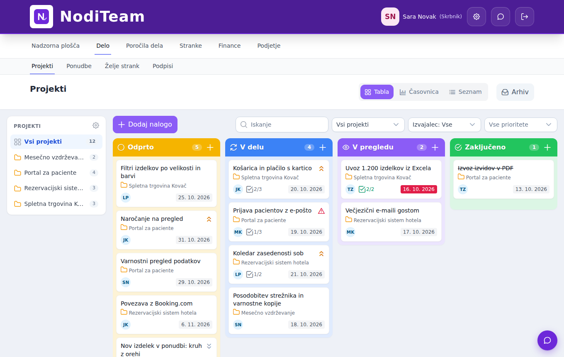Click into the Iskanje search field
This screenshot has width=564, height=357.
pyautogui.click(x=282, y=125)
